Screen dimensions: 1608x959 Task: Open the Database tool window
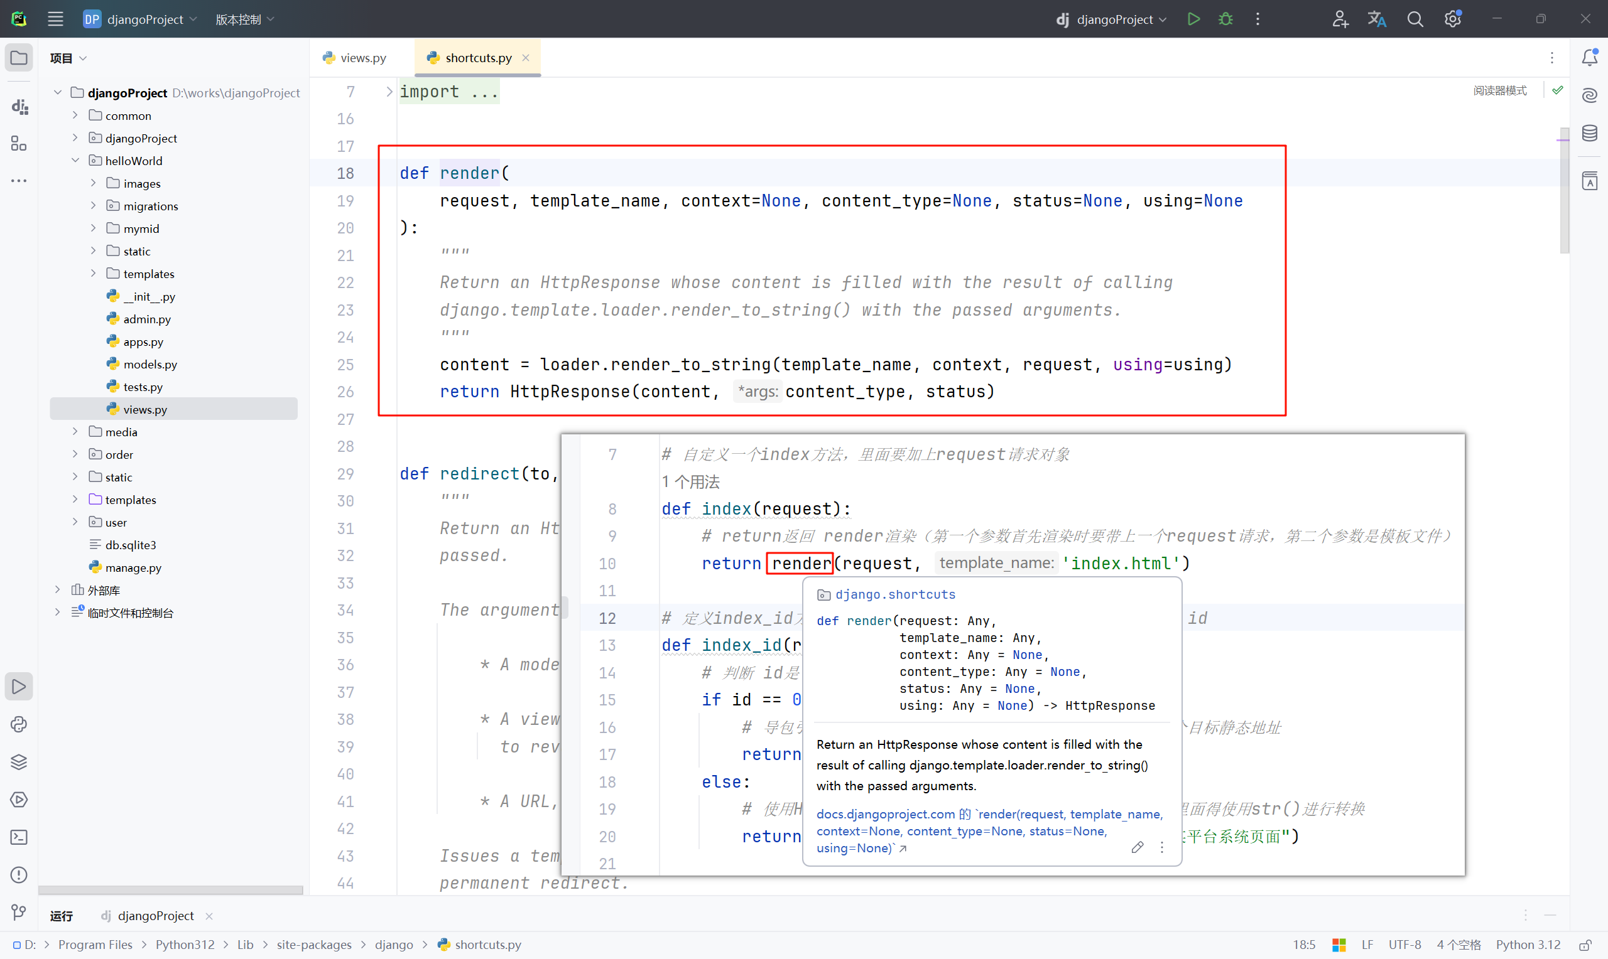pyautogui.click(x=1589, y=133)
